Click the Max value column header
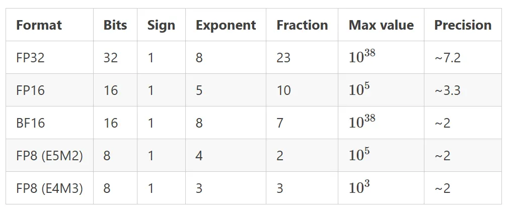Viewport: 510px width, 214px height. [x=381, y=25]
